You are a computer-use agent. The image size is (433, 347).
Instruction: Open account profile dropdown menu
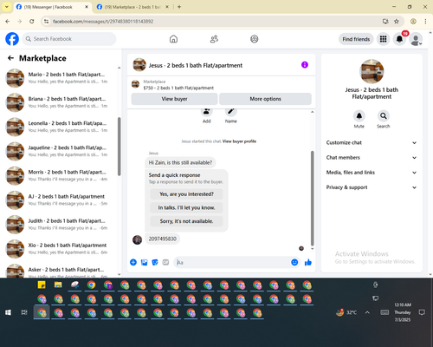(416, 39)
